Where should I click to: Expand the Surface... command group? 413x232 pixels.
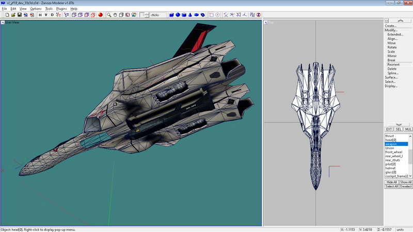(x=391, y=77)
